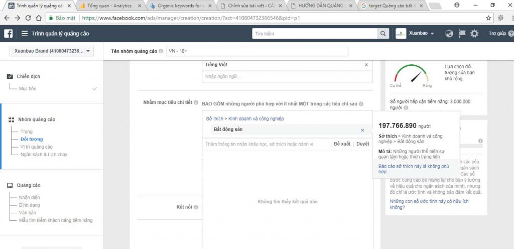
Task: Click Những con số ước tính link
Action: pyautogui.click(x=429, y=204)
